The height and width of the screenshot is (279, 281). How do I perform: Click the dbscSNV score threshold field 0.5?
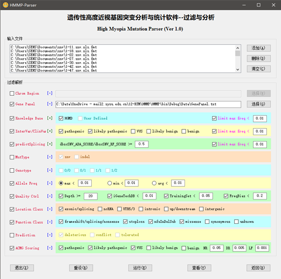point(141,144)
